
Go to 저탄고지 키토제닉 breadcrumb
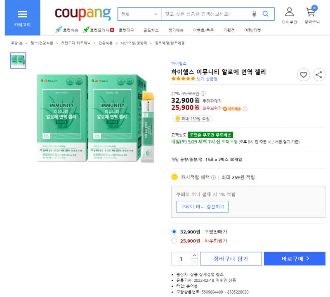coord(76,43)
